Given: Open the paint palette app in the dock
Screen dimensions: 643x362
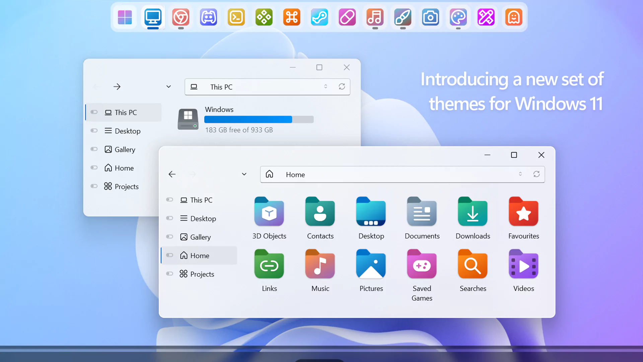Looking at the screenshot, I should [x=458, y=17].
